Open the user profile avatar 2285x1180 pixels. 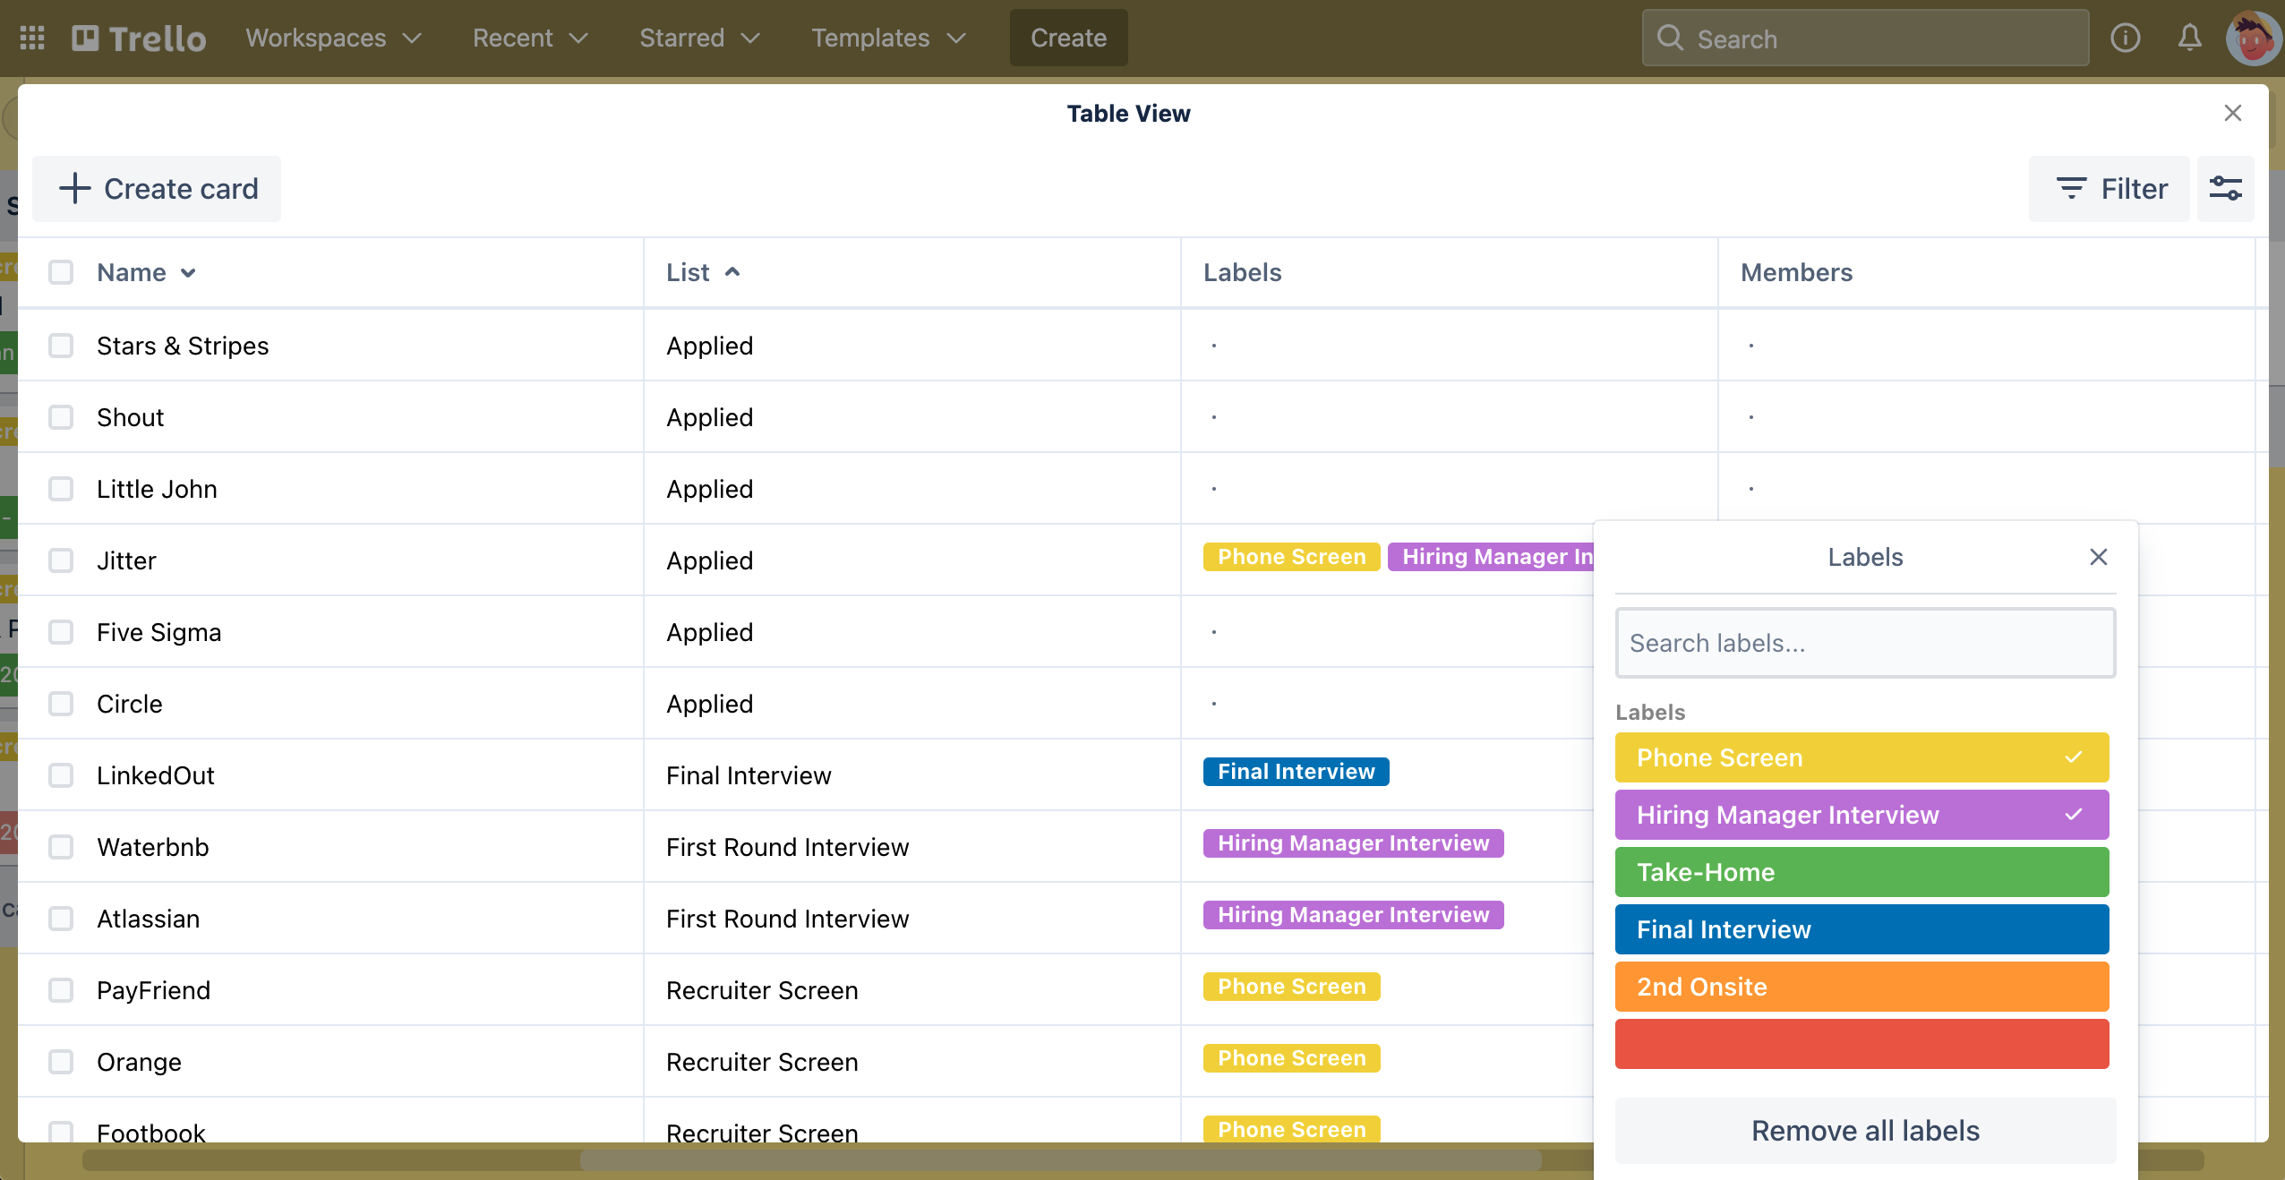click(x=2253, y=38)
